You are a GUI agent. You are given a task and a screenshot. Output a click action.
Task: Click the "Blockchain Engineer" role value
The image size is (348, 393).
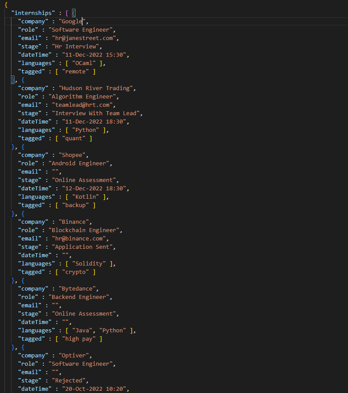click(x=84, y=230)
